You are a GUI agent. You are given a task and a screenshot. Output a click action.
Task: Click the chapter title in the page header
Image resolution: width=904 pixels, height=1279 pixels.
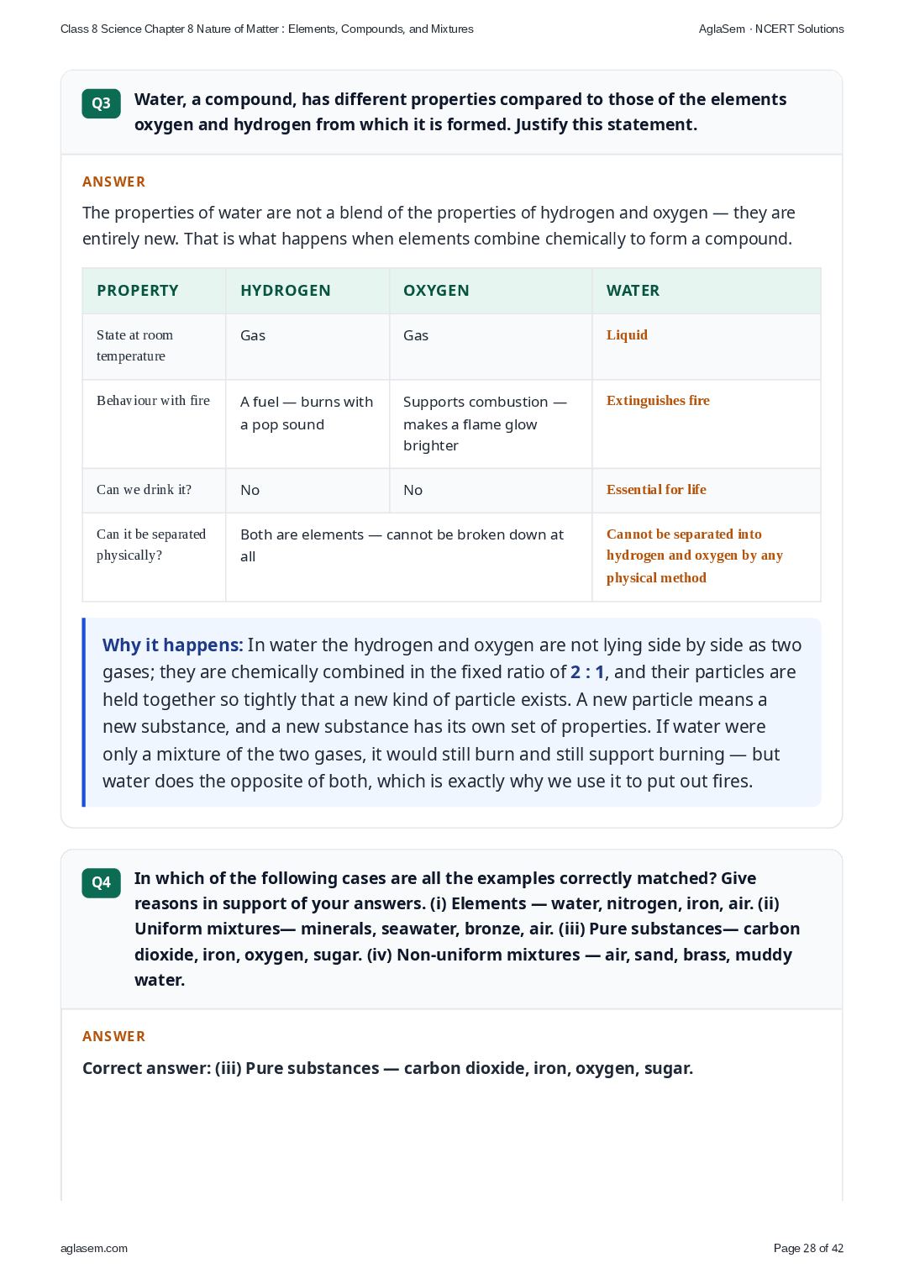pyautogui.click(x=267, y=29)
